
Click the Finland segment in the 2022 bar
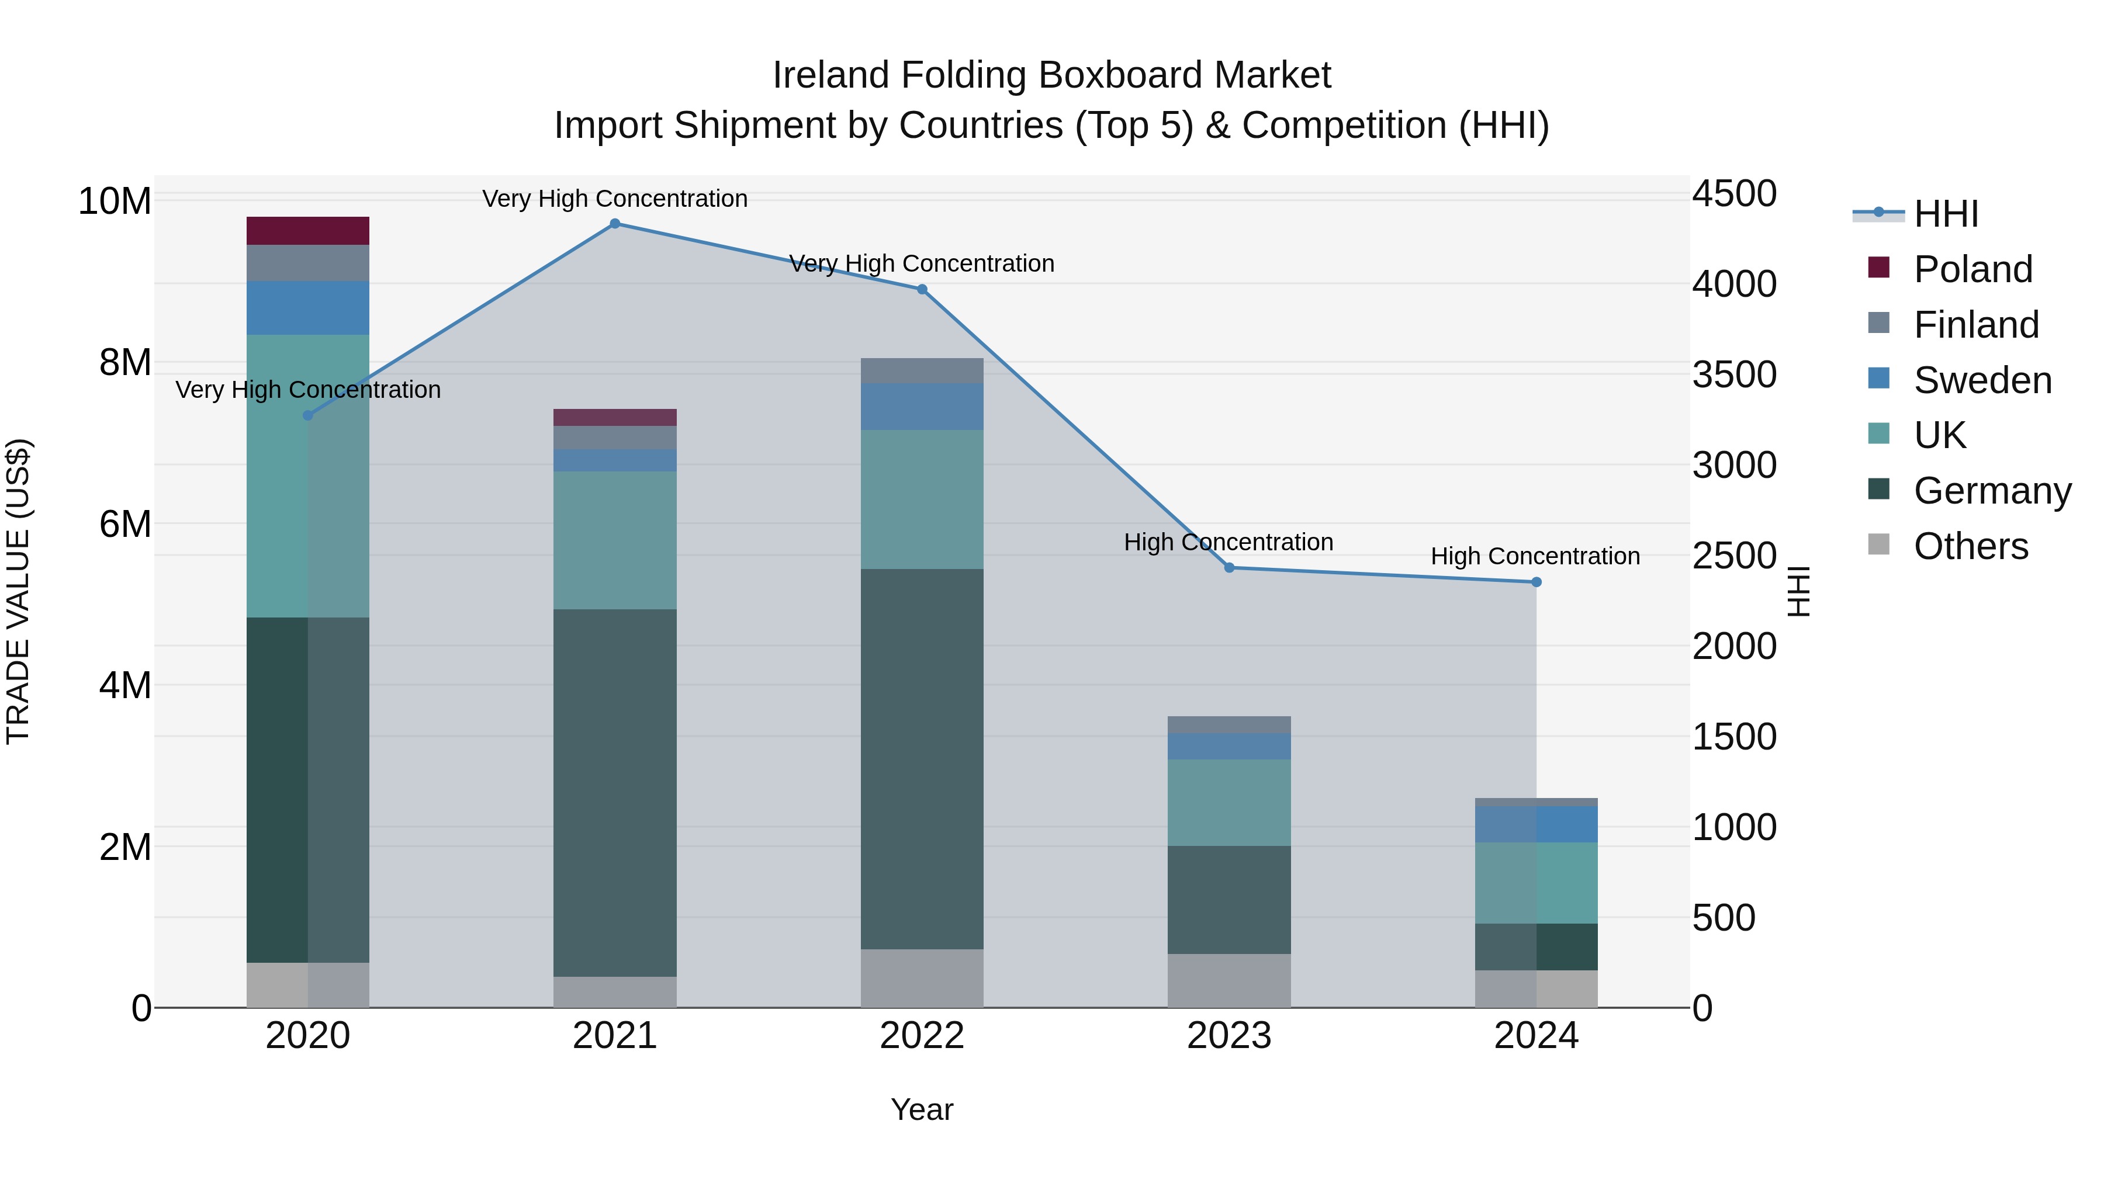click(922, 370)
